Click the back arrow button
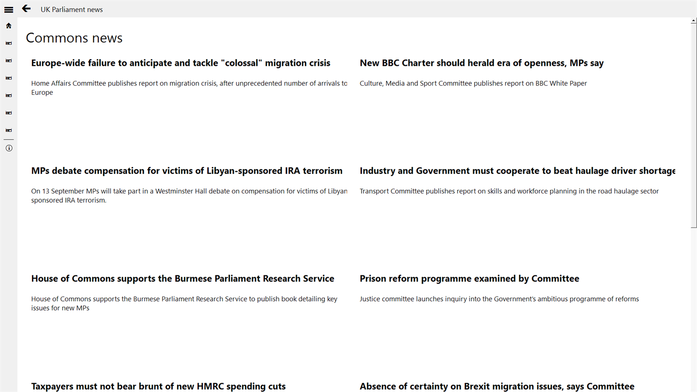 (26, 9)
